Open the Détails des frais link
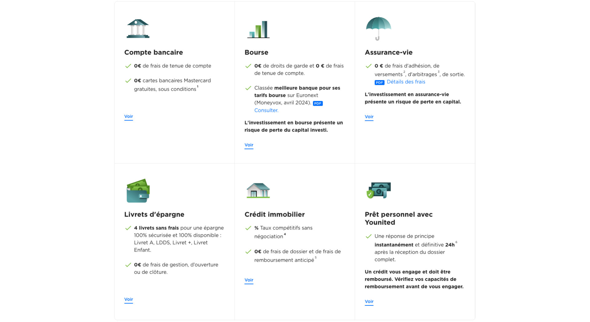Screen dimensions: 590x322 point(406,82)
